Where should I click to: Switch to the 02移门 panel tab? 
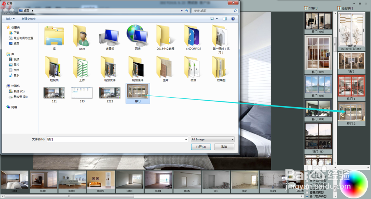click(x=311, y=8)
